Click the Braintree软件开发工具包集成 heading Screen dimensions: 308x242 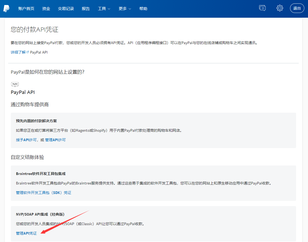[x=41, y=174]
